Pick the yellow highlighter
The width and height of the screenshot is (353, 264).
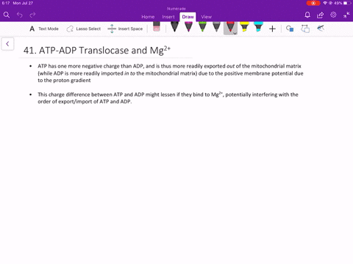pos(244,27)
